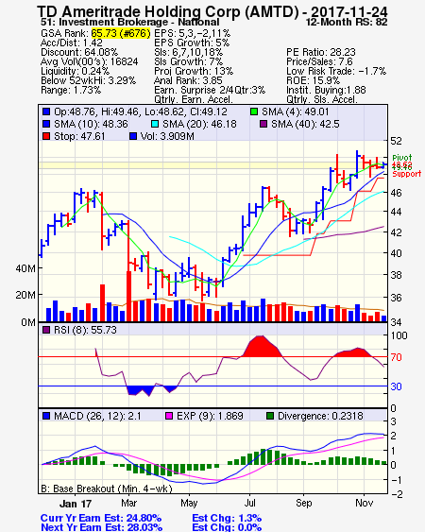This screenshot has width=425, height=532.
Task: Click the Avg Vol(00's): 16824 text
Action: coord(89,61)
